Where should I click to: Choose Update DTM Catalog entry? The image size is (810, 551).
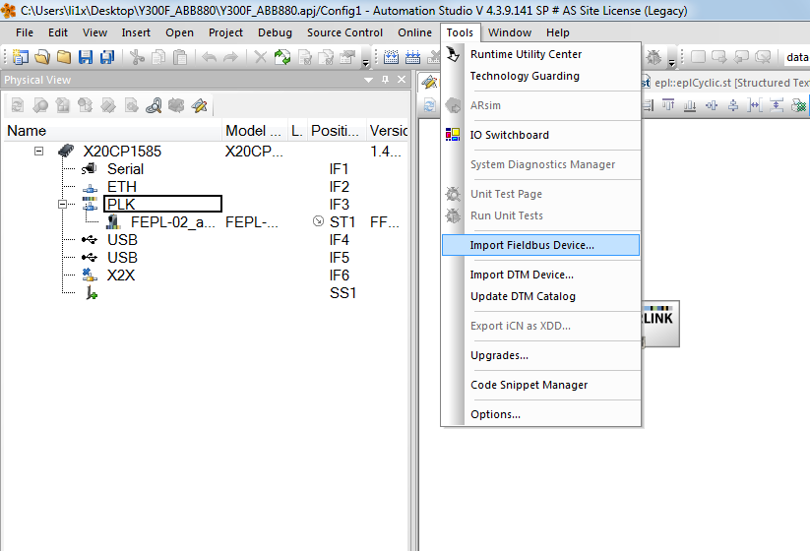tap(540, 296)
